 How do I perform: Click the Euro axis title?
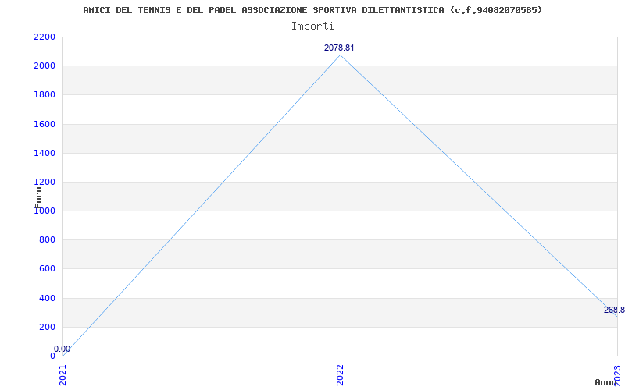pos(38,197)
